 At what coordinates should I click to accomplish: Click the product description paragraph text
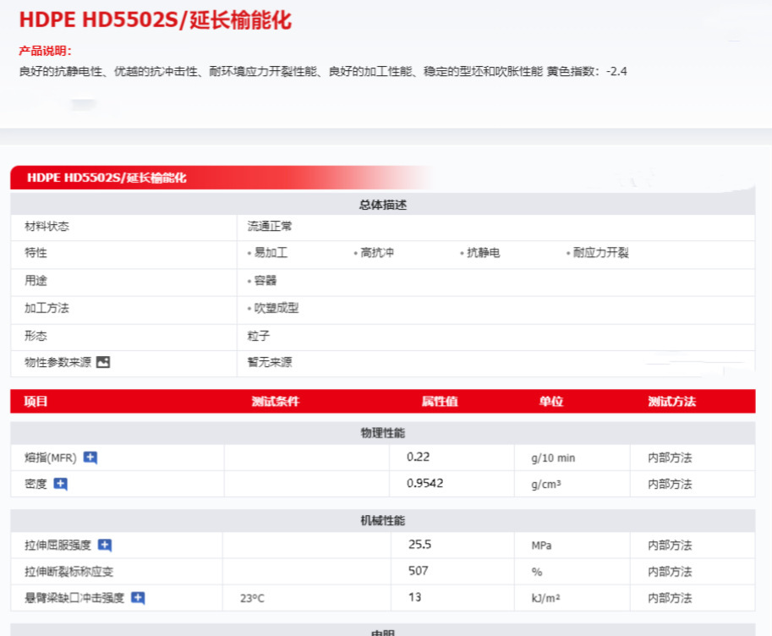tap(323, 71)
